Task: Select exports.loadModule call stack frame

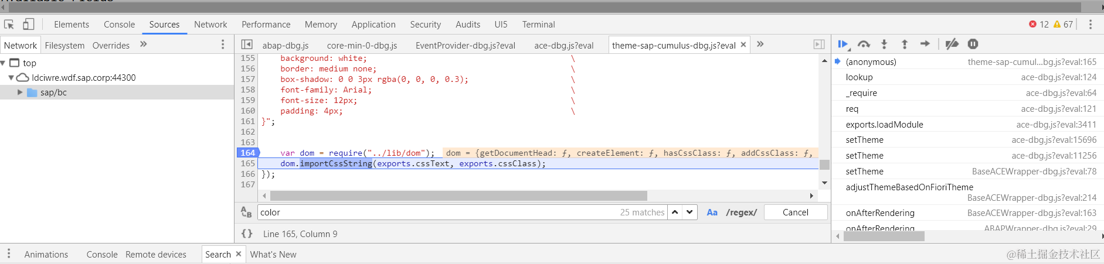Action: pos(967,124)
